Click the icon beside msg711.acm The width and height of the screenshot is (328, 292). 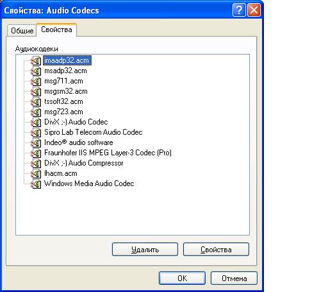point(36,82)
